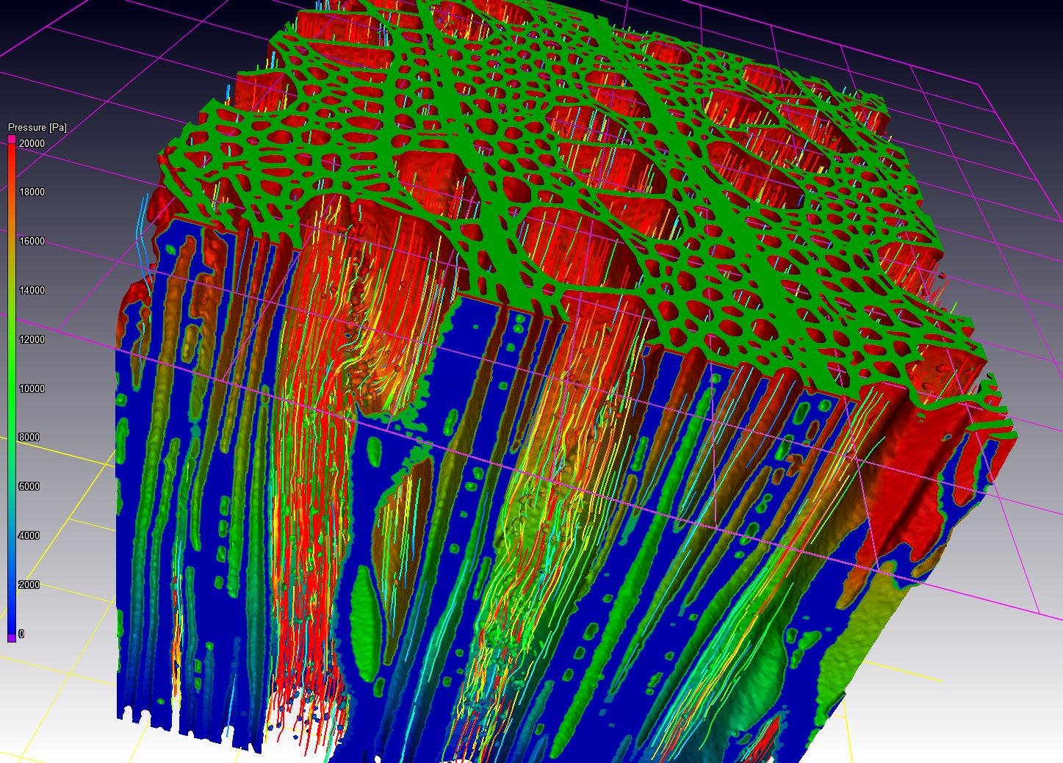Pick the 16000 value on the colorbar
This screenshot has height=763, width=1063.
pyautogui.click(x=32, y=242)
